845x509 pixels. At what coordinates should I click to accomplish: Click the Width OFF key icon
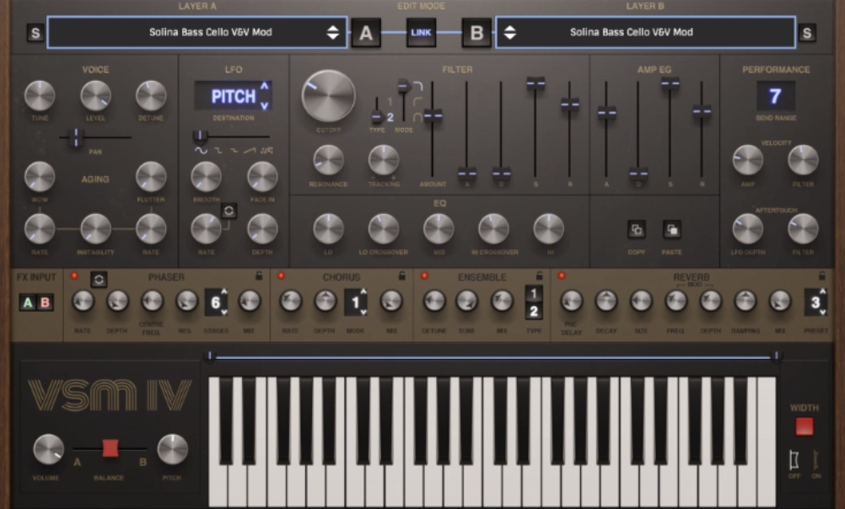coord(794,460)
